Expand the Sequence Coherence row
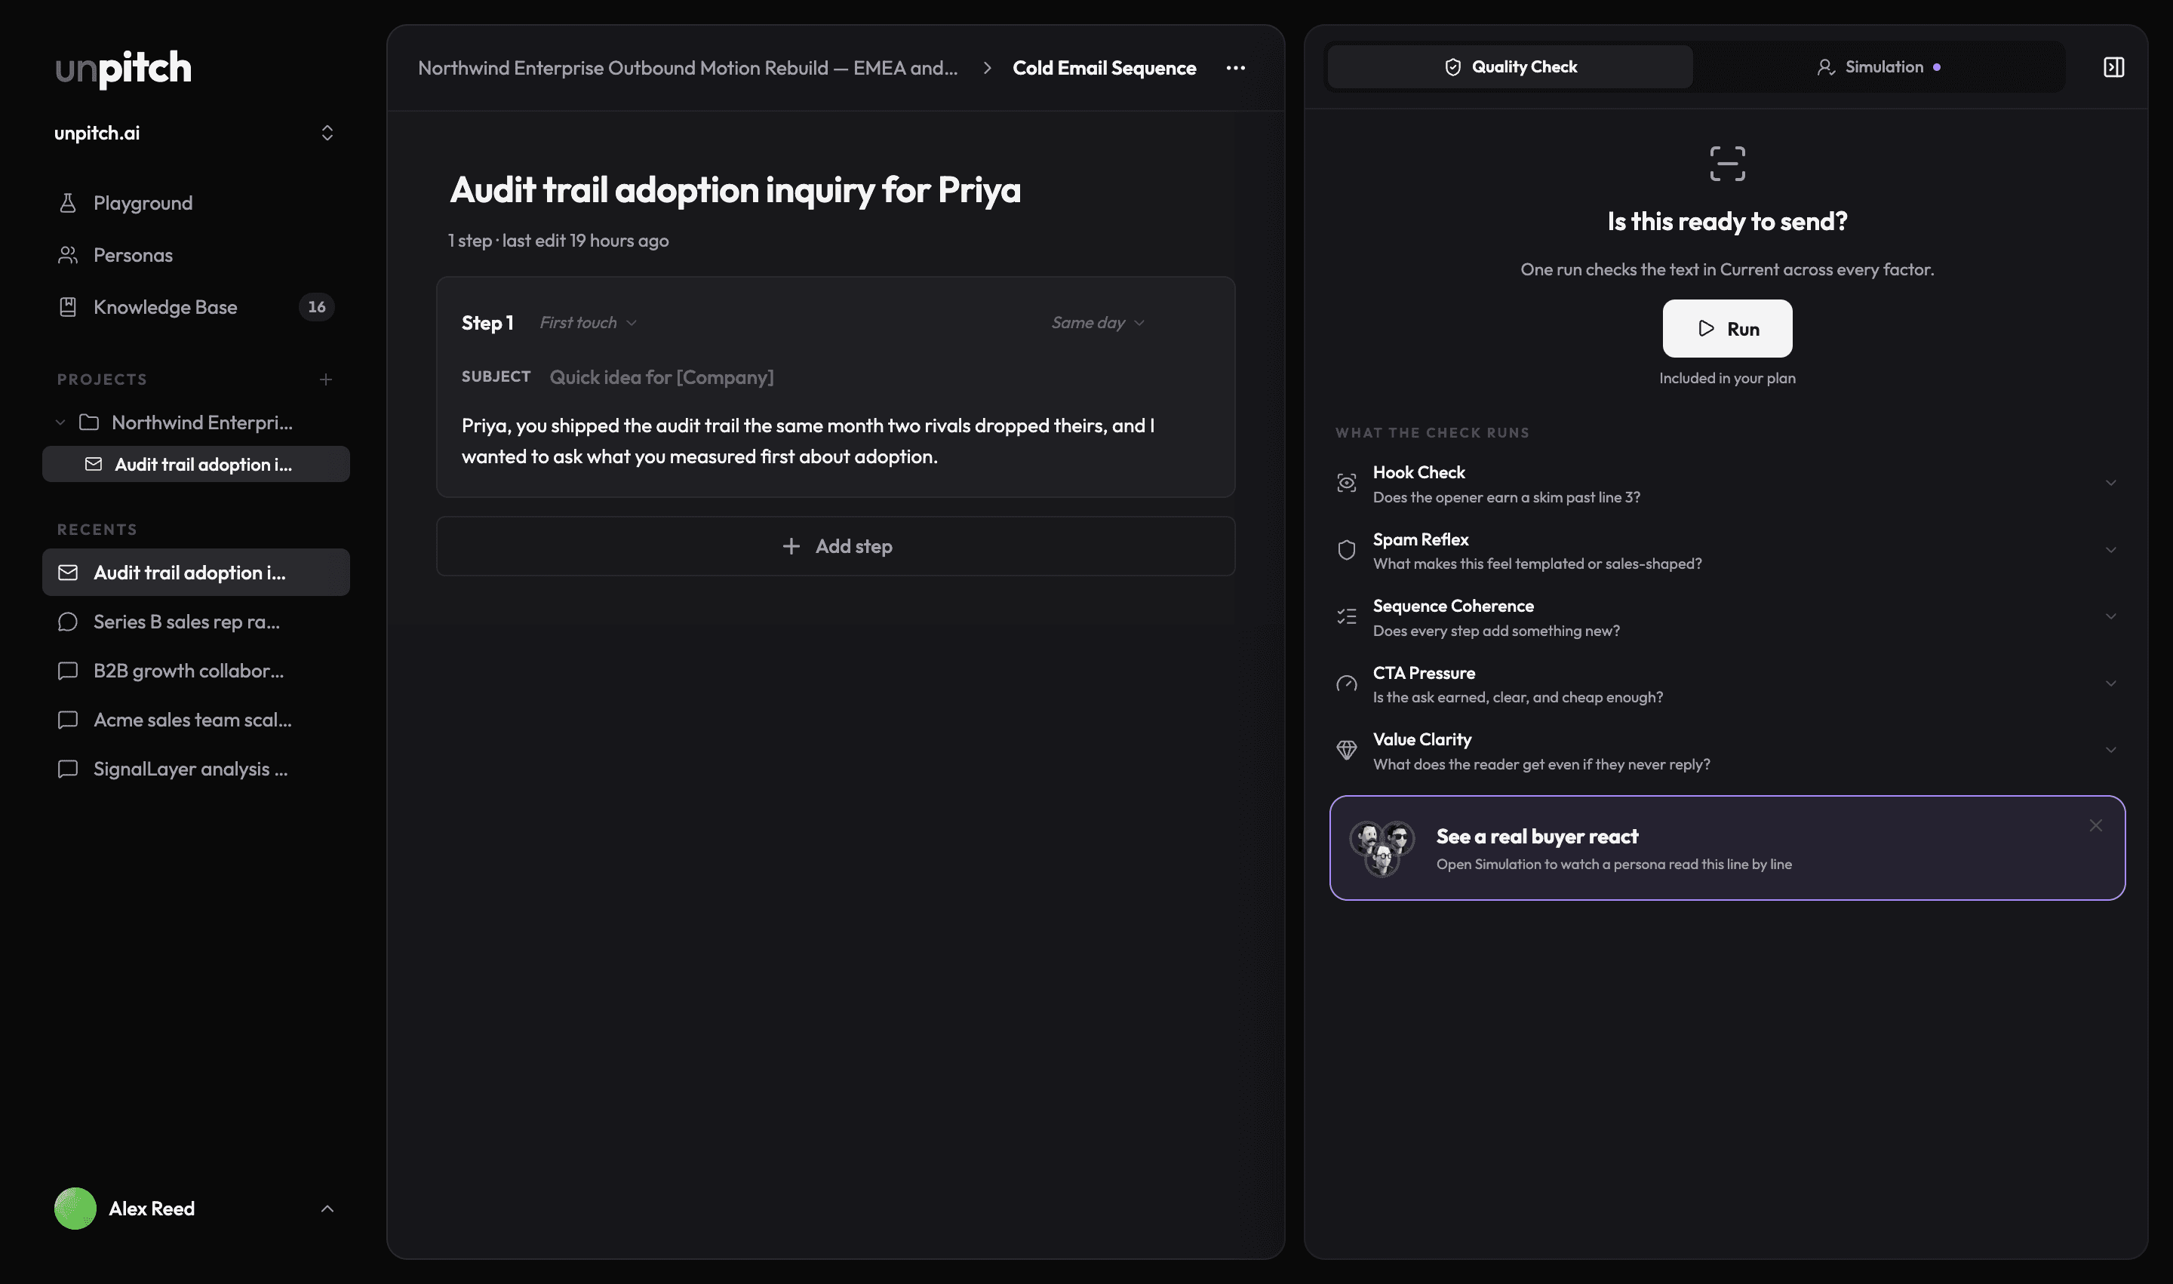Image resolution: width=2173 pixels, height=1284 pixels. pos(1727,617)
